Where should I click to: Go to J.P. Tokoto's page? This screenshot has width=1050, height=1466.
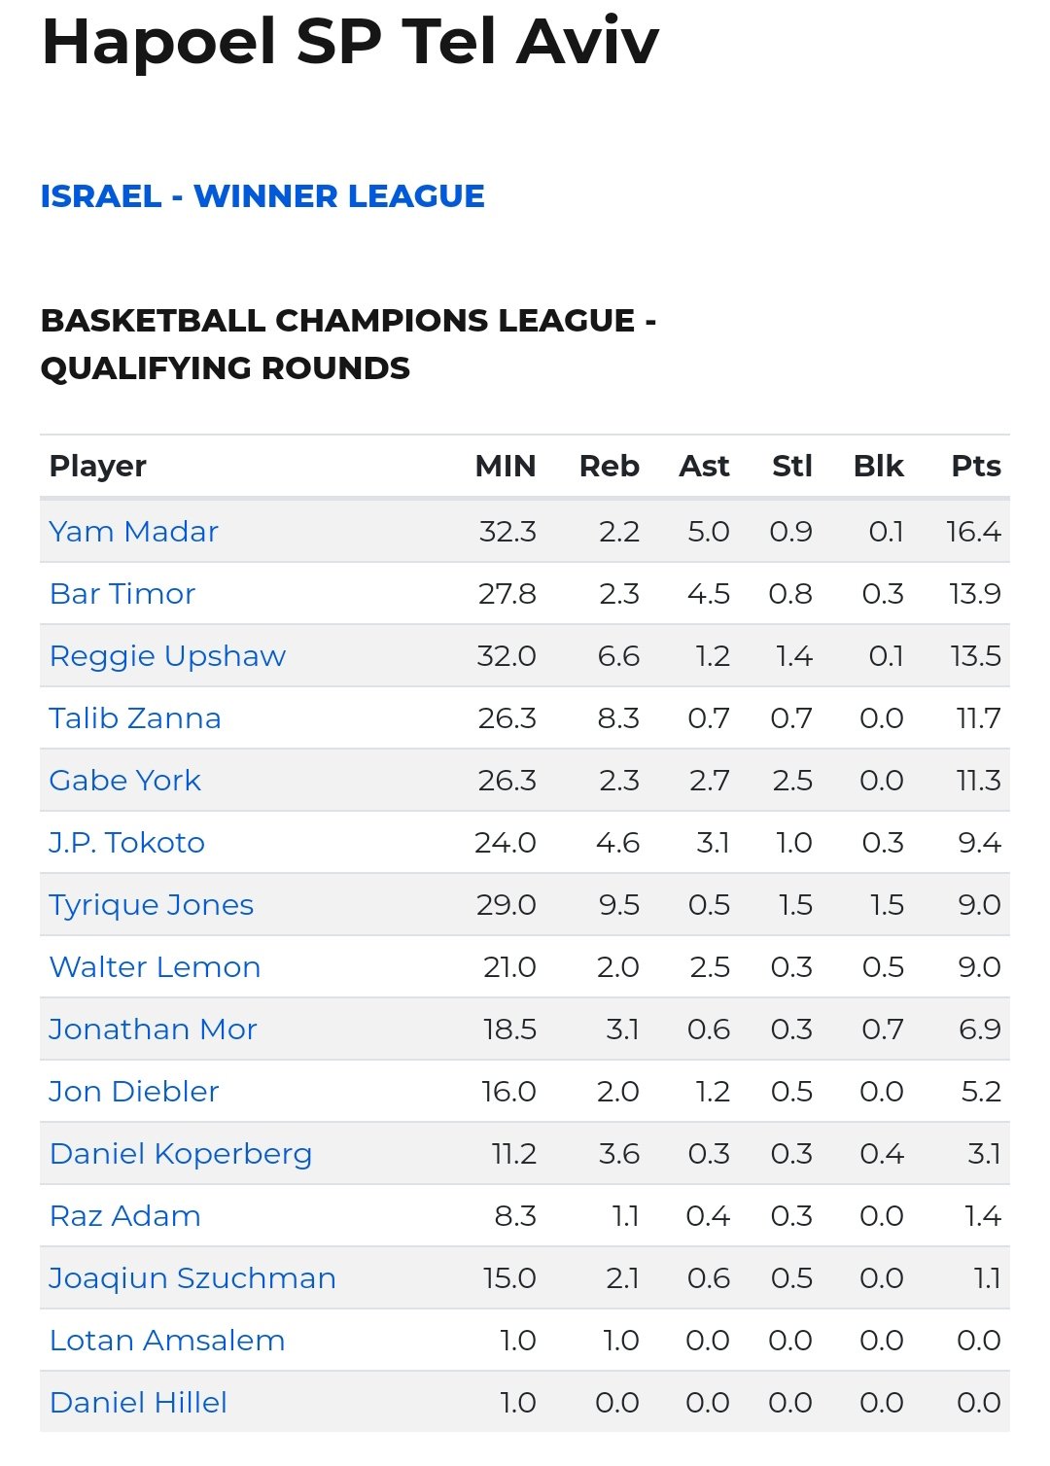point(127,843)
